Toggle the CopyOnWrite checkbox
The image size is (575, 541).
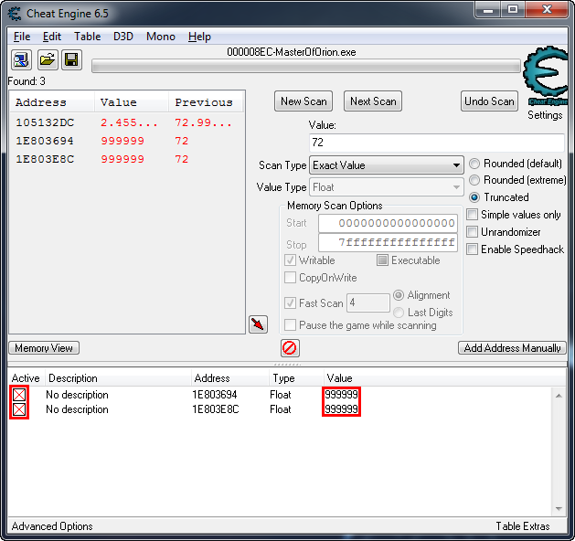click(x=290, y=278)
